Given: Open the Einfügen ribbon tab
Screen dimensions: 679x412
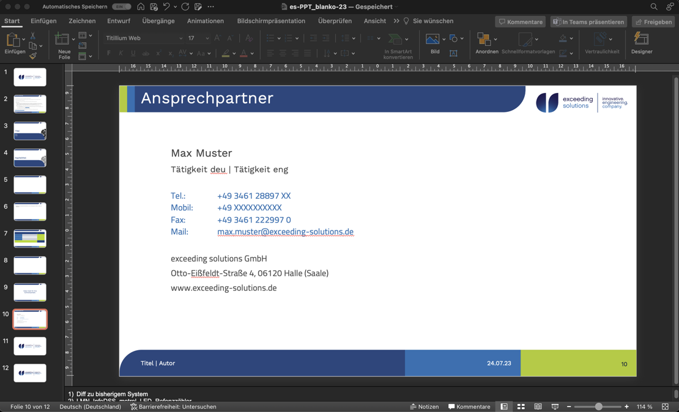Looking at the screenshot, I should coord(43,21).
